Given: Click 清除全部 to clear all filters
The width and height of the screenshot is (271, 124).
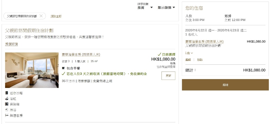Looking at the screenshot, I should point(56,16).
